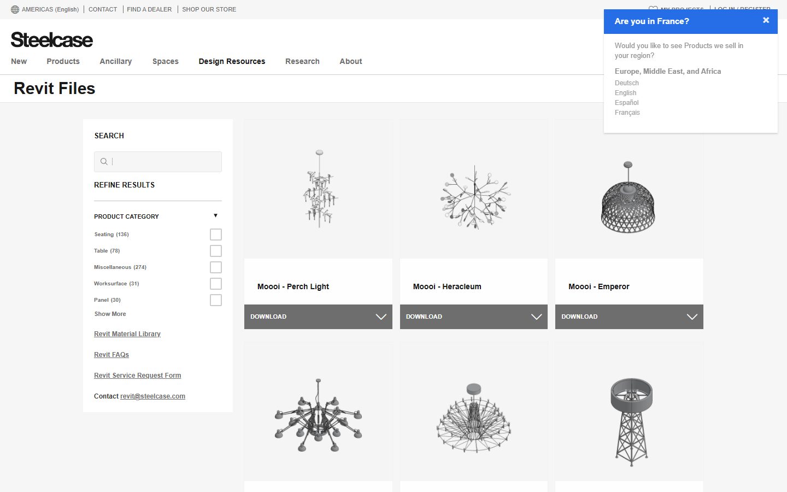787x492 pixels.
Task: Select Español in region popup
Action: pos(627,103)
